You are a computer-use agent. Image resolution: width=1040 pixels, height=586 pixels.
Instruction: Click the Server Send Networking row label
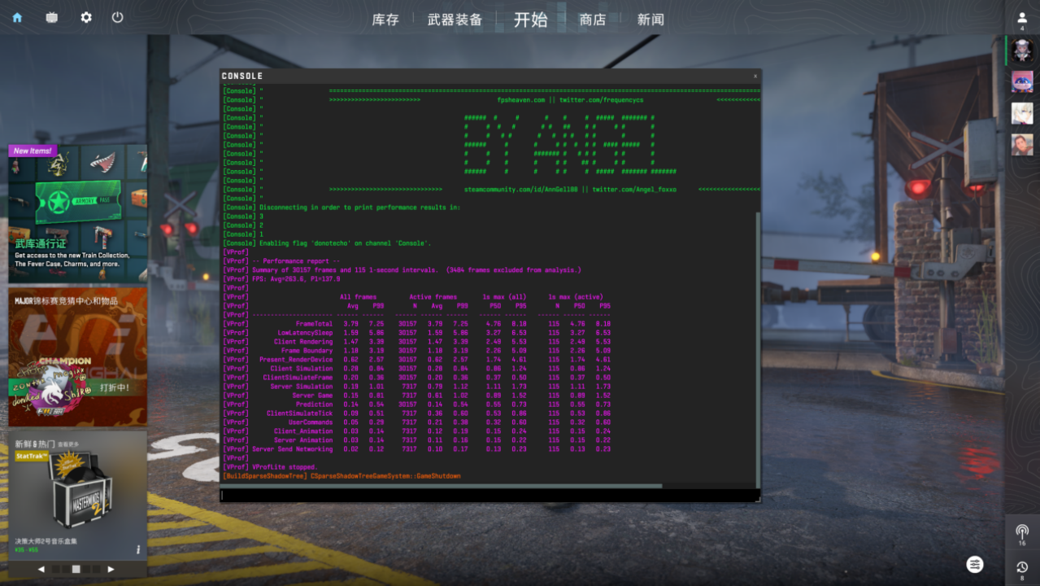293,448
